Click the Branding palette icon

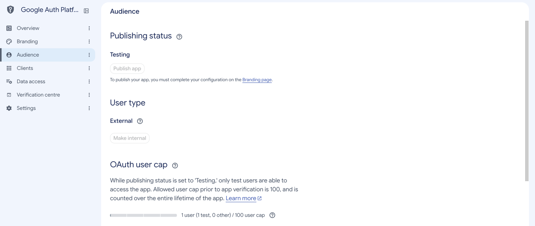pos(9,41)
